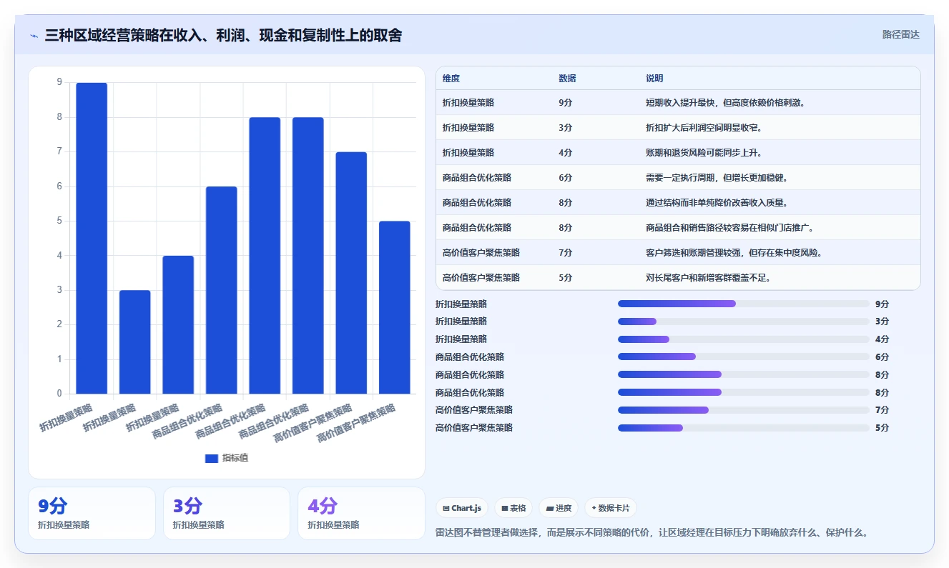Click the 商品组合优化策略 label beside the 6分 progress bar
Viewport: 949px width, 568px height.
pyautogui.click(x=470, y=357)
